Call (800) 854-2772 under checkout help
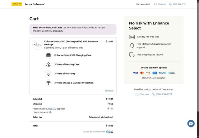The height and width of the screenshot is (138, 199). 164,94
